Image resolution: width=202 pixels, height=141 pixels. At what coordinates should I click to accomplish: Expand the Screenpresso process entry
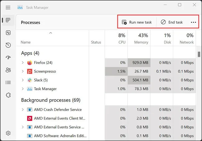point(23,71)
